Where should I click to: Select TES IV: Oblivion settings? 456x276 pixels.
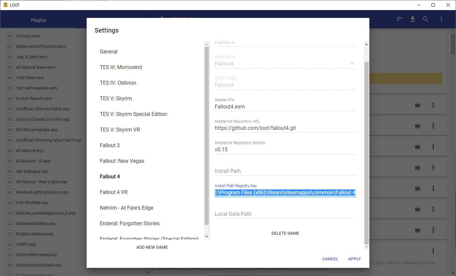coord(118,83)
